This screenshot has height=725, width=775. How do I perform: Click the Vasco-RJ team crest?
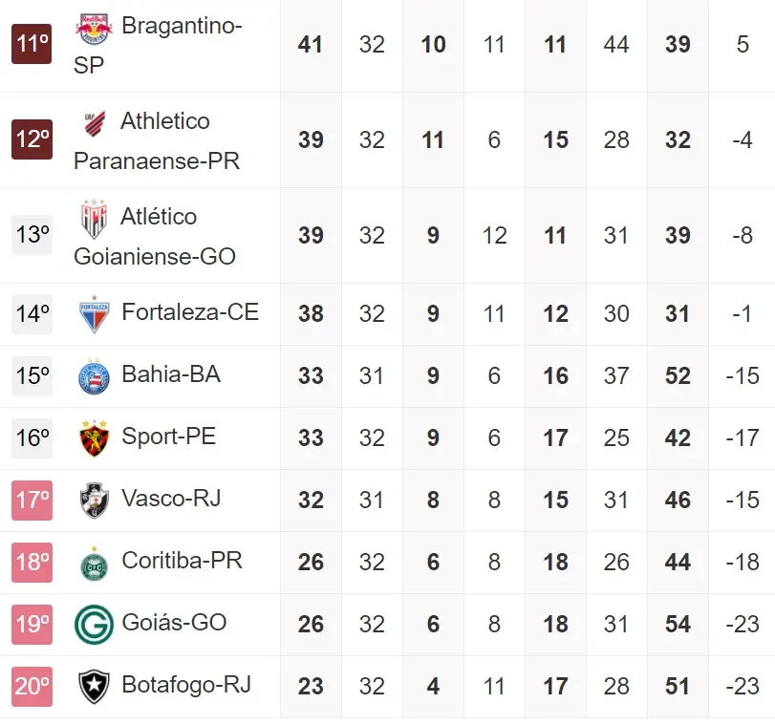94,501
